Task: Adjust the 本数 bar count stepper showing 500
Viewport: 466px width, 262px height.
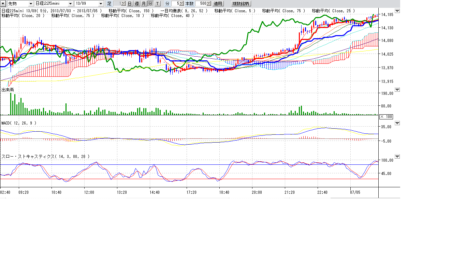Action: coord(208,3)
